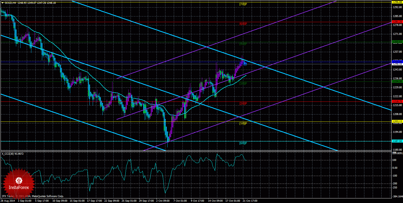Click the 21 Oct 17:00 time label
Viewport: 403px width, 203px height.
(250, 201)
